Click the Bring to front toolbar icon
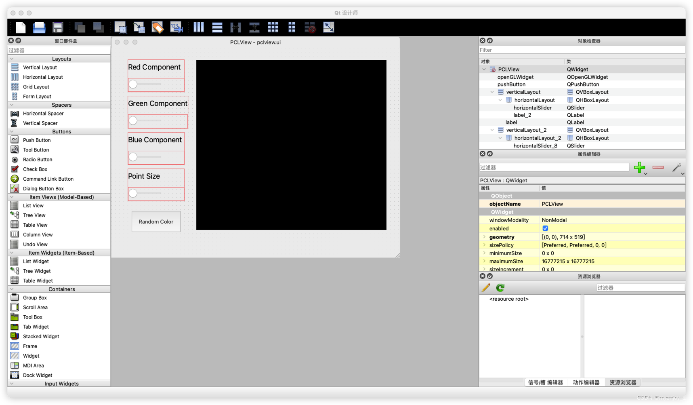The height and width of the screenshot is (405, 693). click(x=98, y=27)
